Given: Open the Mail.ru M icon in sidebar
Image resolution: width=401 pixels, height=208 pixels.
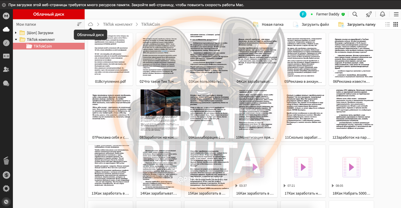Looking at the screenshot, I should [x=6, y=16].
